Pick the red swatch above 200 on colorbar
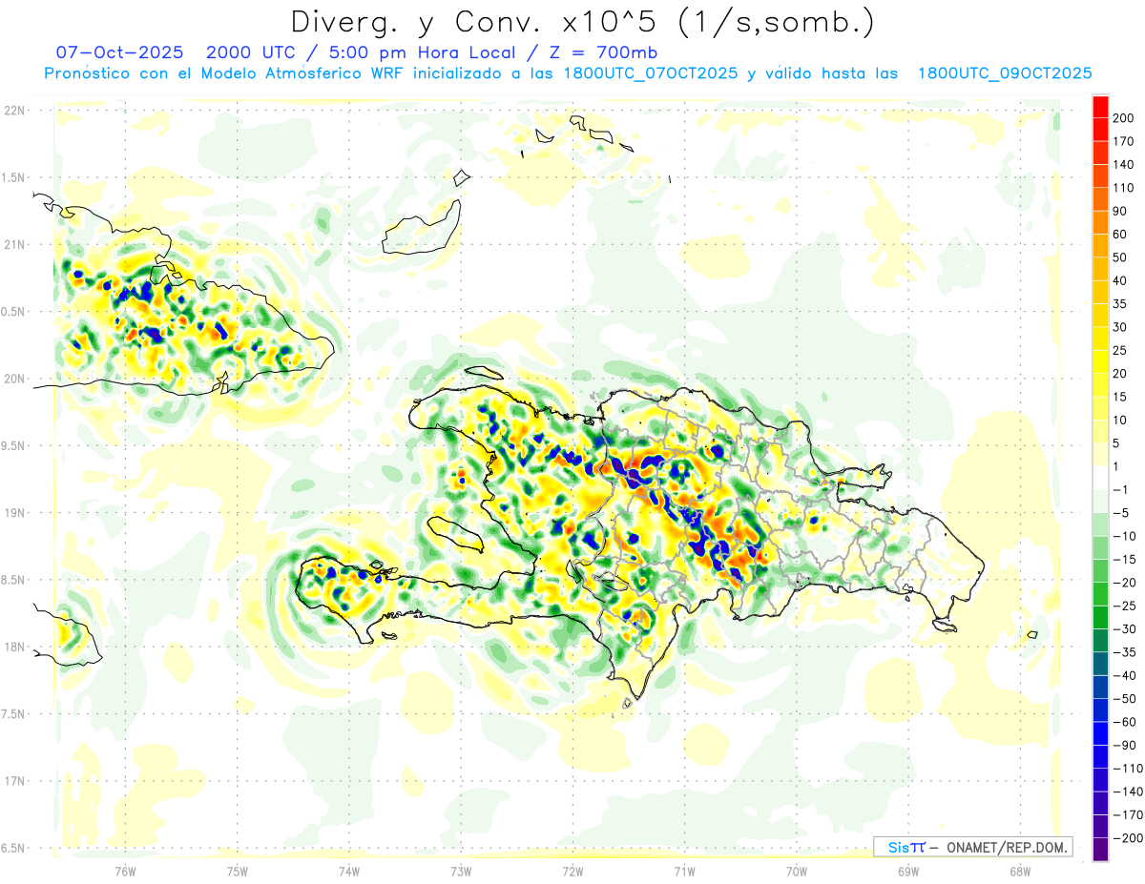Screen dimensions: 1145x884 1100,107
